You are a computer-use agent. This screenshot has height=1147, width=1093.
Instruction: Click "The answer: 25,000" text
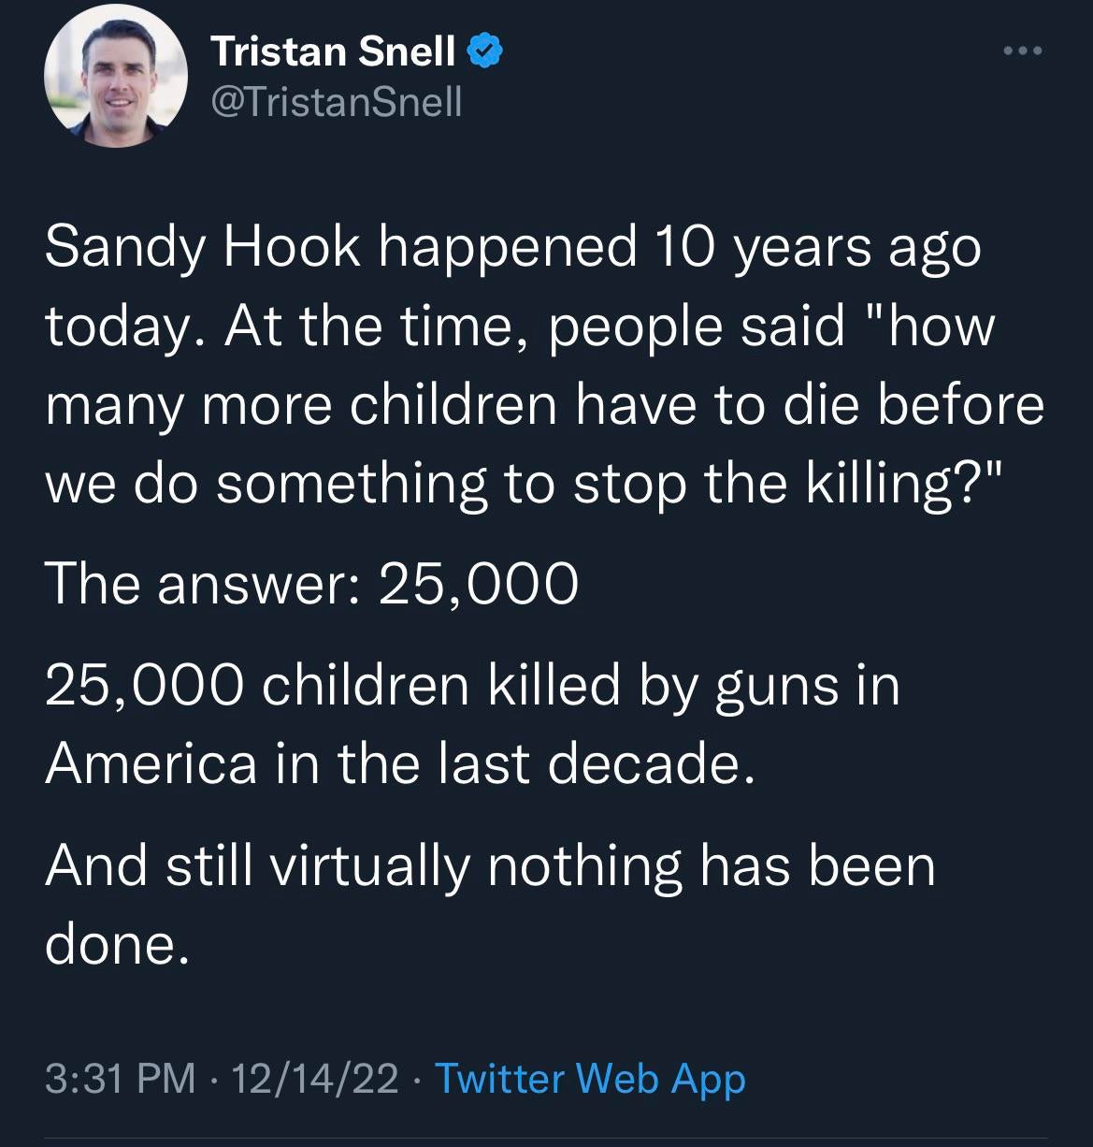311,584
